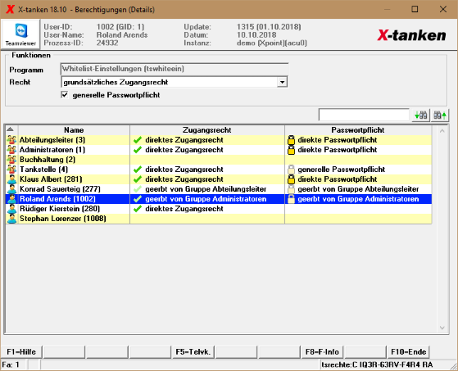The width and height of the screenshot is (458, 371).
Task: Click the Klaus Albert user icon
Action: [12, 179]
